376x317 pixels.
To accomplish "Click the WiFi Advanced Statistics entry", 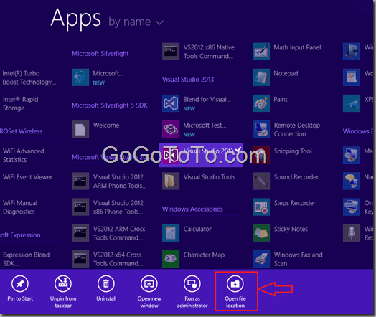I will coord(24,155).
